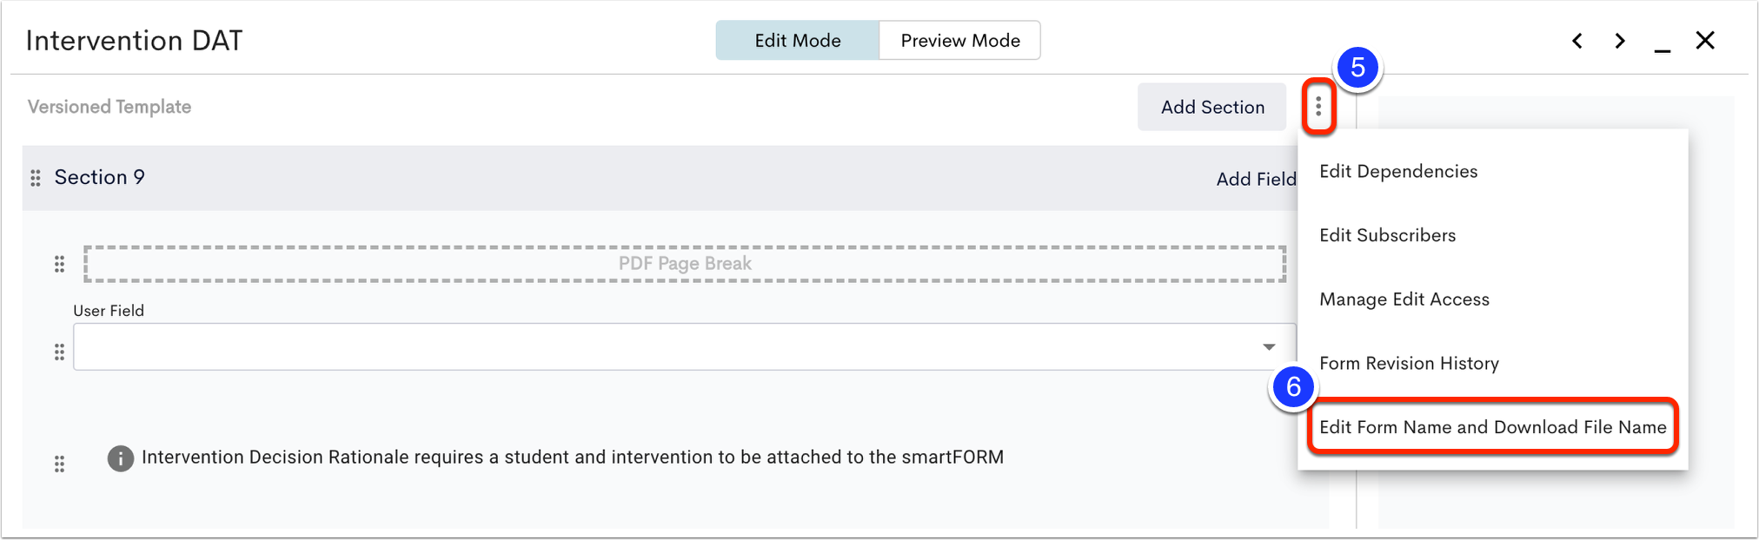Switch to Preview Mode
Viewport: 1759px width, 540px height.
(960, 41)
